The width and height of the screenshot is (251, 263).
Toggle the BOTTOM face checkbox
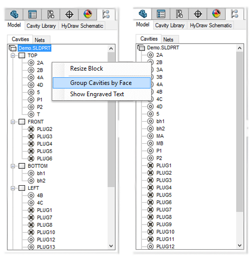click(x=22, y=166)
